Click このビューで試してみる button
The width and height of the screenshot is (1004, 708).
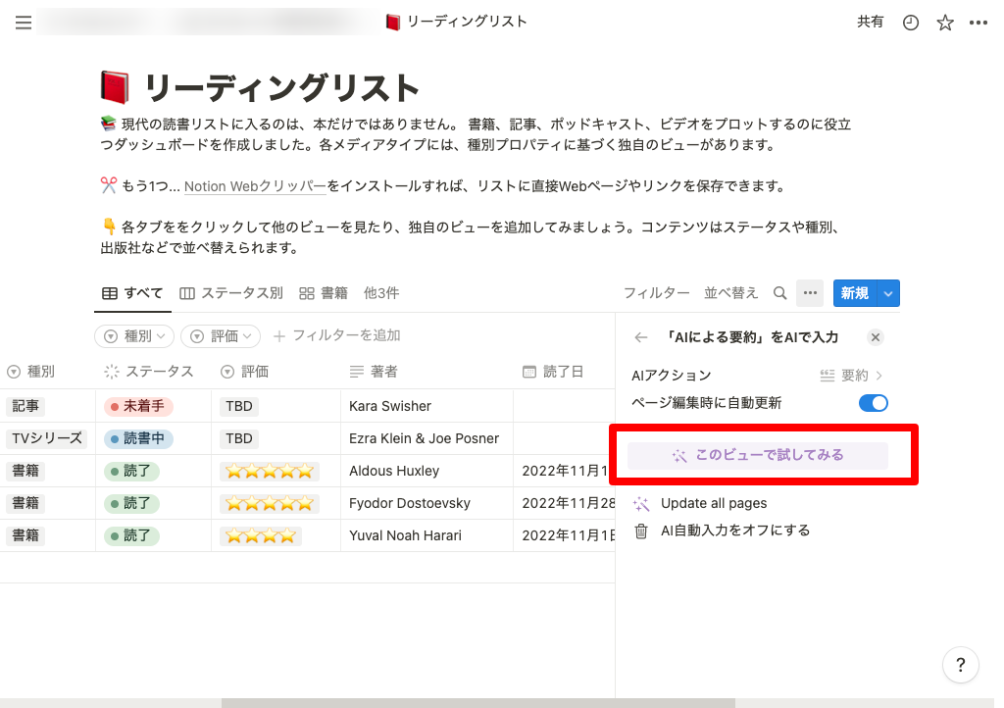coord(757,455)
